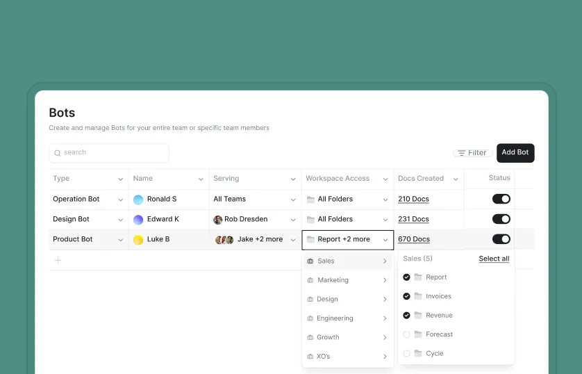Click Ronald S avatar icon

point(138,200)
